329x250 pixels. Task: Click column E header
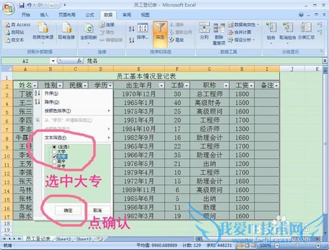point(139,69)
